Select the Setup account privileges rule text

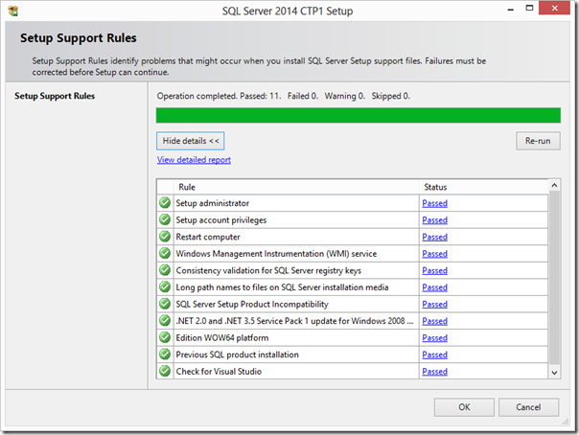tap(221, 220)
